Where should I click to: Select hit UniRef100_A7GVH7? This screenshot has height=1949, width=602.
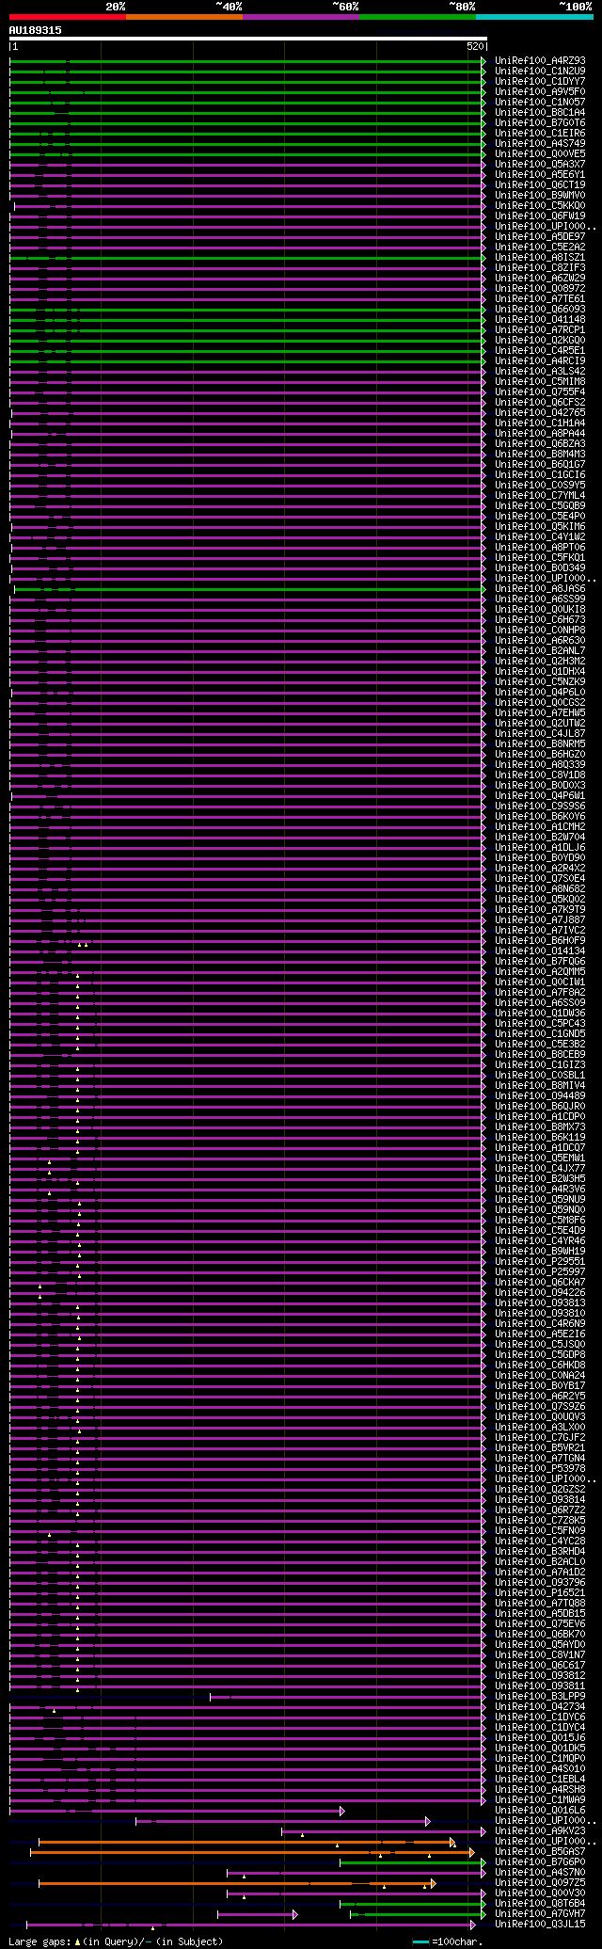click(540, 1913)
